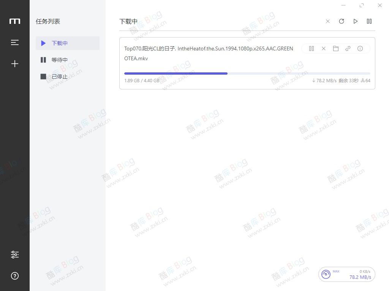The height and width of the screenshot is (291, 389).
Task: Click the Motrix logo icon
Action: [x=15, y=21]
